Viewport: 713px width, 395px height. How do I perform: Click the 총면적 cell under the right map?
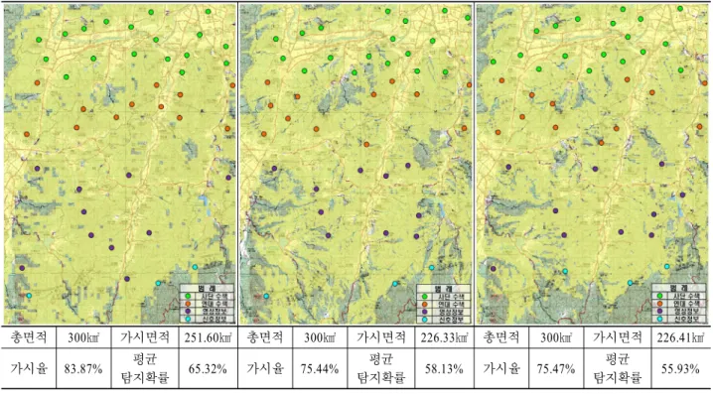[500, 337]
